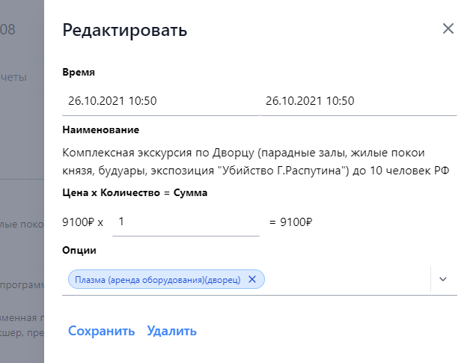467x363 pixels.
Task: Remove the Плазма option tag
Action: pos(252,279)
